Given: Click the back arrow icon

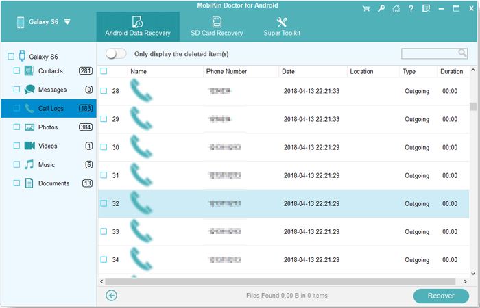Looking at the screenshot, I should coord(112,296).
